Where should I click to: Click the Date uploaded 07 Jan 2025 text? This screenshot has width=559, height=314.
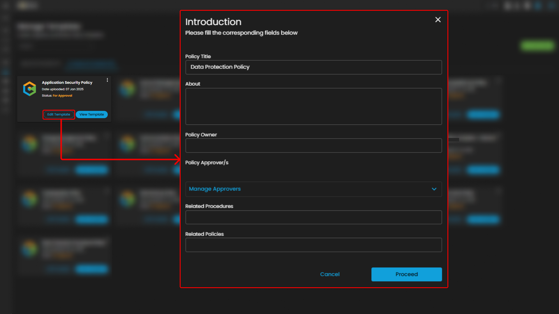click(x=63, y=89)
